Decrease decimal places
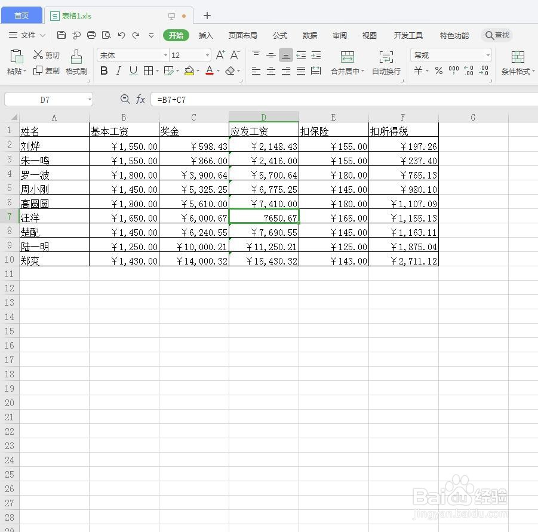538x532 pixels. coord(484,70)
